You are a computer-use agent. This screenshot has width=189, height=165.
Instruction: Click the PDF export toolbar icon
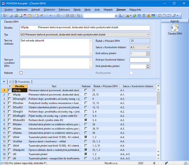(x=25, y=16)
